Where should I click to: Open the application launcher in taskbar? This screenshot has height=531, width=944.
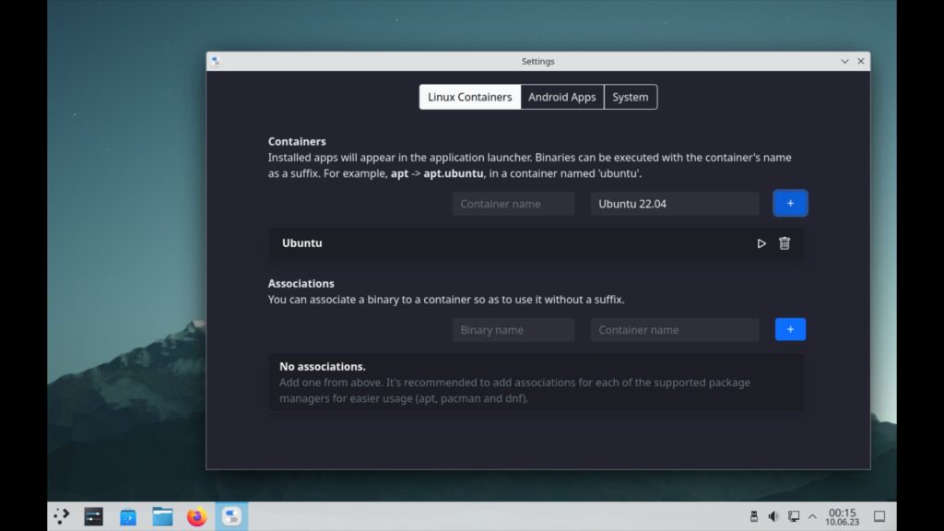(62, 516)
